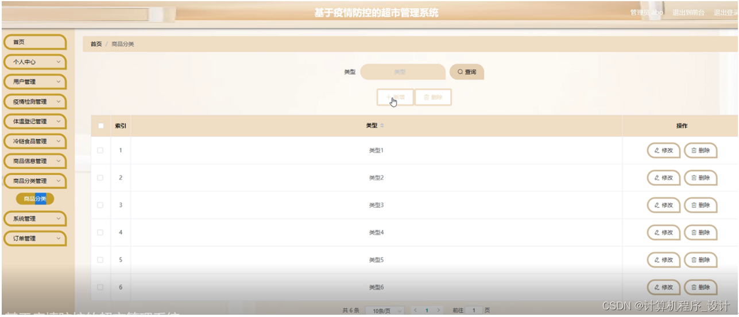Expand the 个人中心 sidebar menu
Screen dimensions: 739x317
pyautogui.click(x=35, y=62)
